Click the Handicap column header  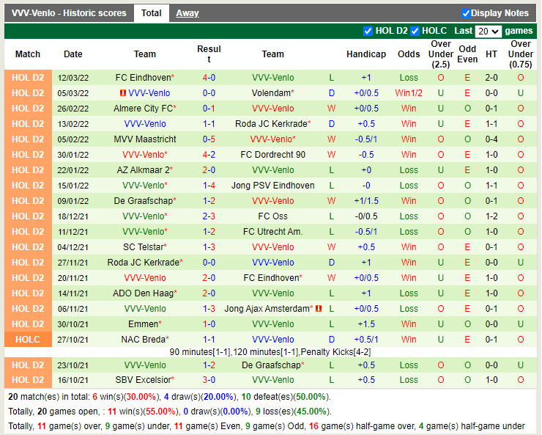(366, 54)
